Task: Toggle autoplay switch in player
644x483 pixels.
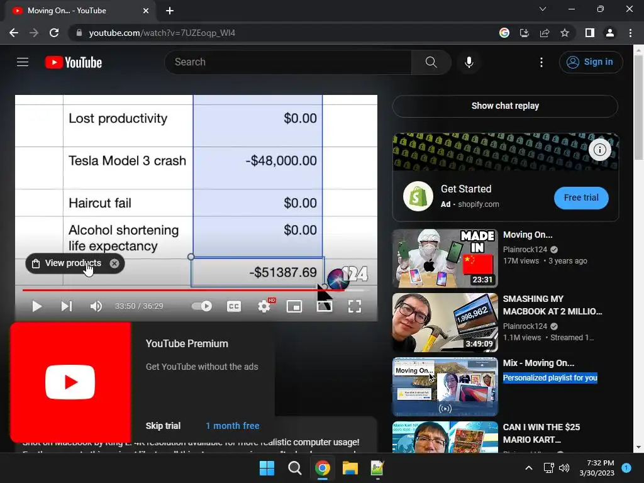Action: pos(202,306)
